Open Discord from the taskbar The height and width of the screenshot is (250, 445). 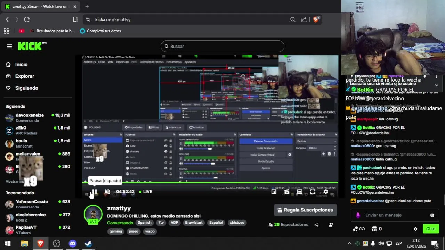(x=73, y=243)
